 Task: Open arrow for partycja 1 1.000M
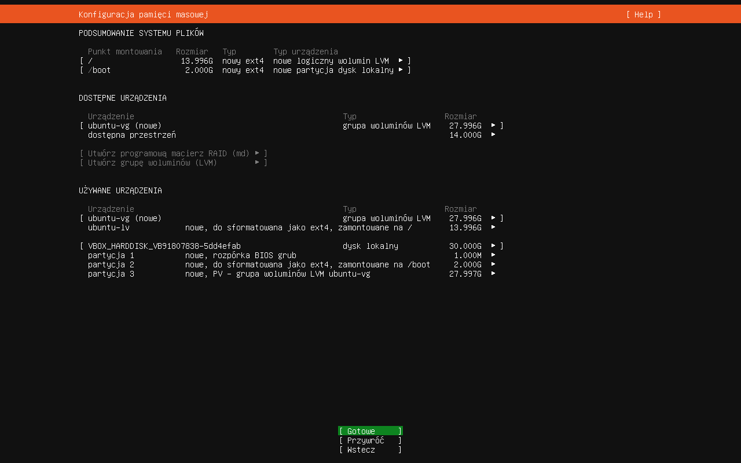coord(493,255)
